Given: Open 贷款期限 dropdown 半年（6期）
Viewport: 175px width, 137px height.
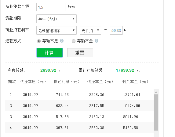Looking at the screenshot, I should coord(57,19).
